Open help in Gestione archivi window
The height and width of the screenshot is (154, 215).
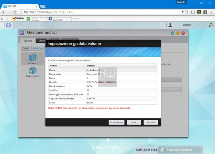coord(172,33)
